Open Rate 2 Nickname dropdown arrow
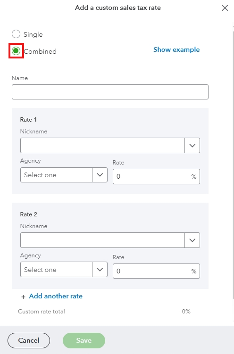Viewport: 234px width, 354px height. click(x=192, y=240)
